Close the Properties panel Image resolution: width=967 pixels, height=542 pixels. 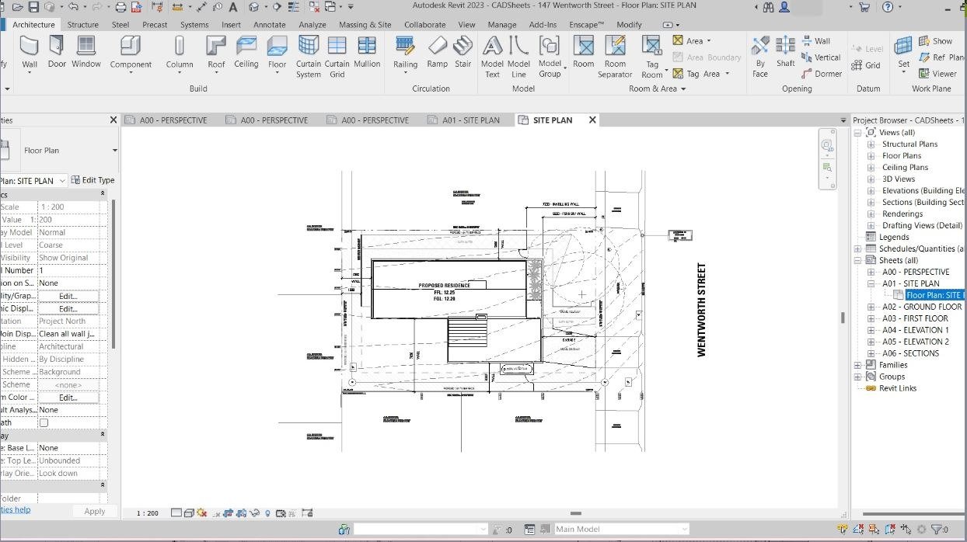coord(113,120)
